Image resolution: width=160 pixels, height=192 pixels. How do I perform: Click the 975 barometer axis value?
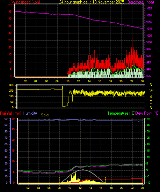tap(148, 76)
